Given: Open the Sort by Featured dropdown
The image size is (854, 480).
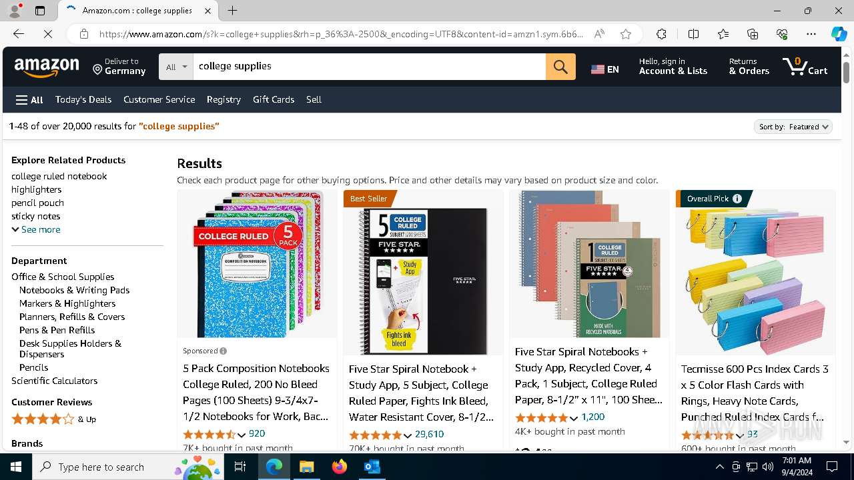Looking at the screenshot, I should pos(793,127).
